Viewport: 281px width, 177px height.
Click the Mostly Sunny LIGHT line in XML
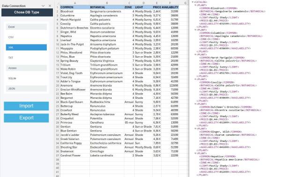pyautogui.click(x=219, y=67)
